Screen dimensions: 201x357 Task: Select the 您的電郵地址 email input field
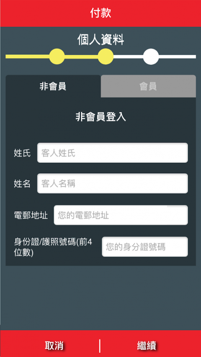point(121,215)
